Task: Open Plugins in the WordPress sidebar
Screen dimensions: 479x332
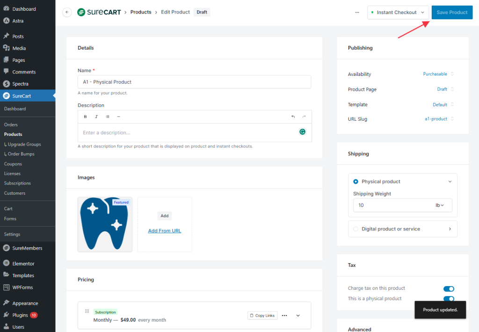Action: 20,315
